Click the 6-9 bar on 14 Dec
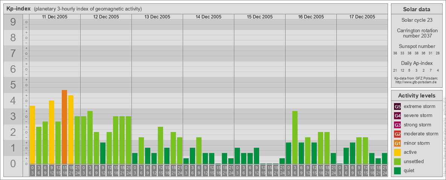 (x=199, y=151)
